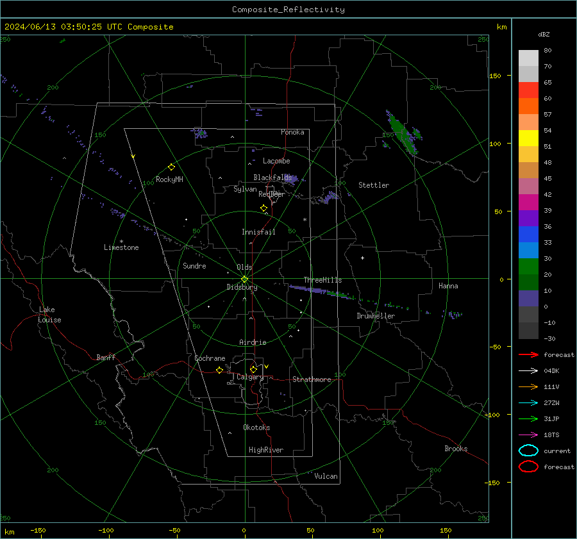Click the Okotoks town label
Viewport: 577px width, 539px height.
[256, 427]
